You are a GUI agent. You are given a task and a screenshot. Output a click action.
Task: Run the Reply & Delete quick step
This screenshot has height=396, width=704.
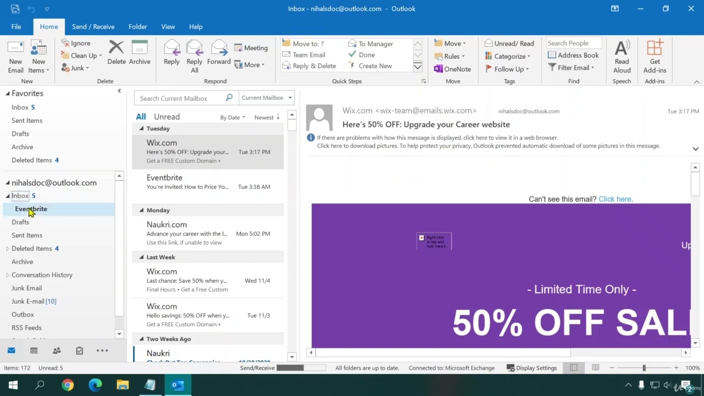point(309,66)
